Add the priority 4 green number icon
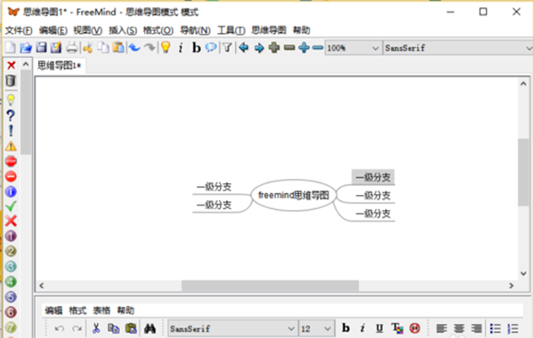Image resolution: width=534 pixels, height=338 pixels. coord(11,281)
